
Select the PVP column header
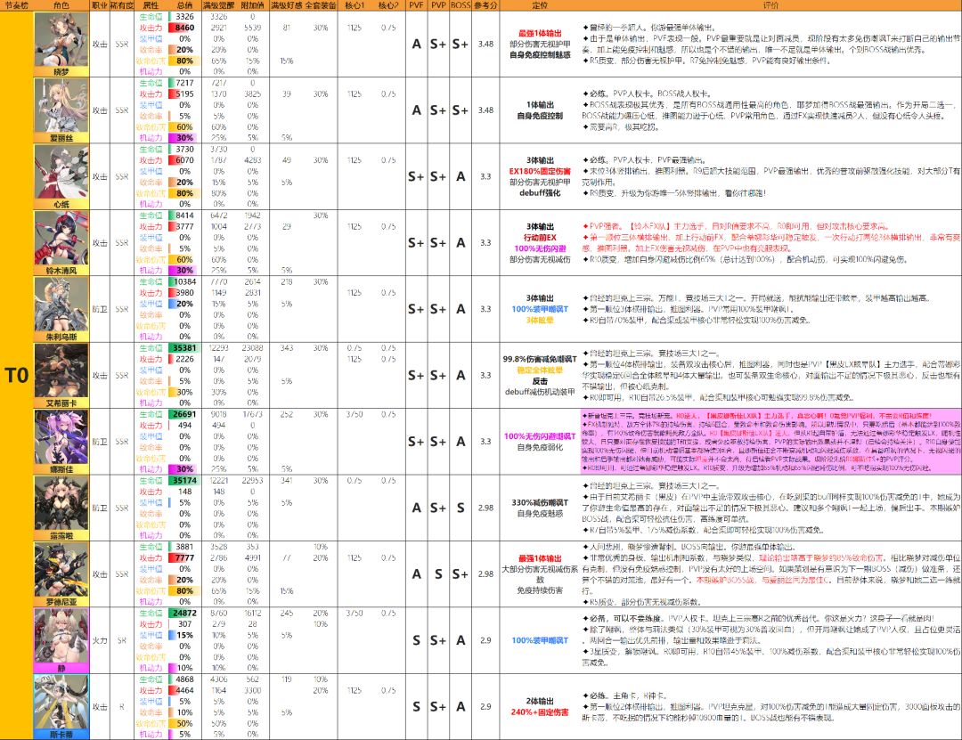tap(438, 5)
